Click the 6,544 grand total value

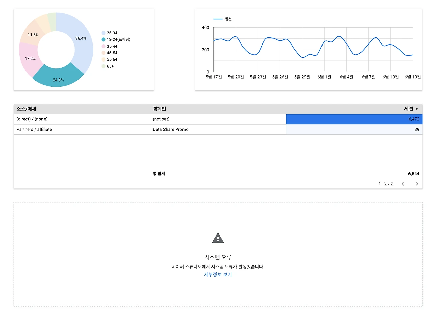[x=414, y=174]
